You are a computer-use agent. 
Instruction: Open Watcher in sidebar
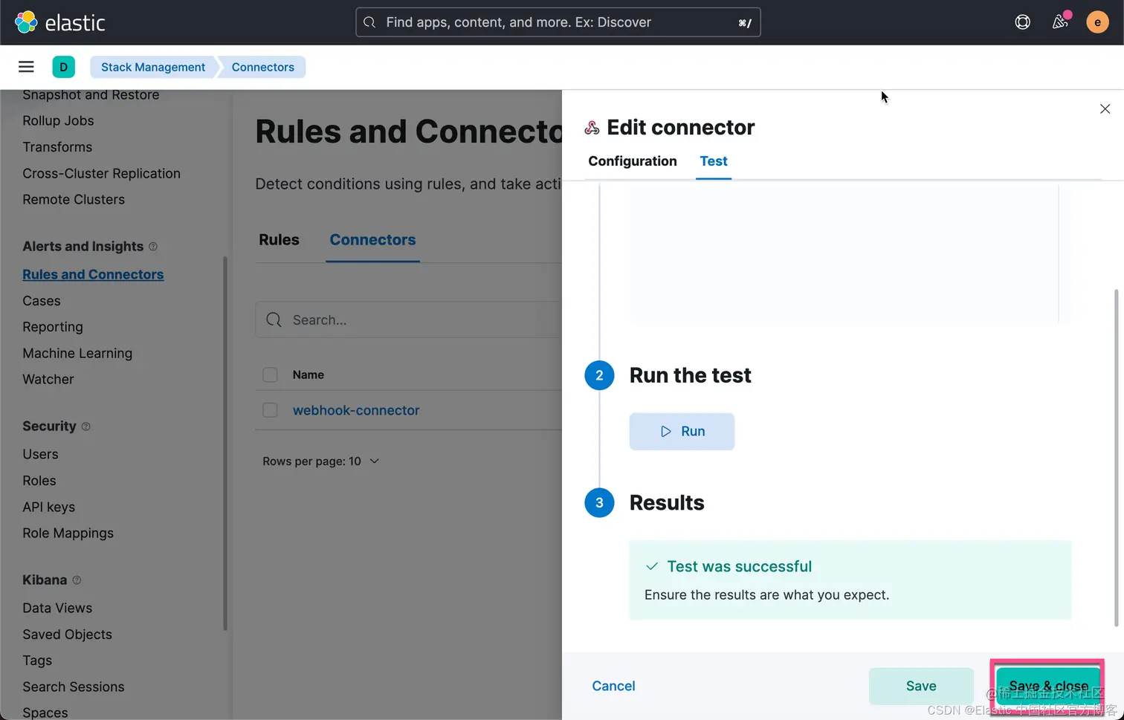coord(48,380)
